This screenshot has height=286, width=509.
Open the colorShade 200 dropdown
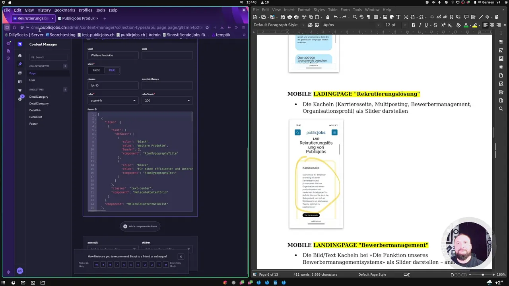(167, 100)
